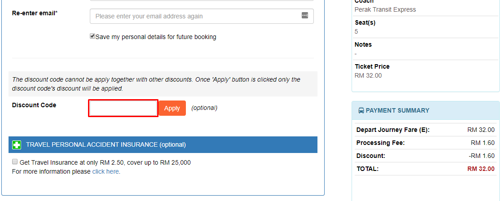Click the RM 32.00 total amount

click(x=481, y=169)
